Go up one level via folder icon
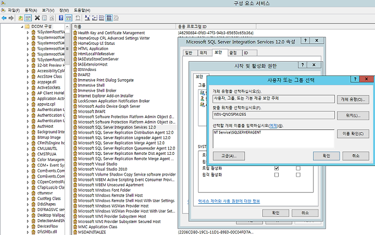Screen dimensions: 375x235 pos(21,18)
